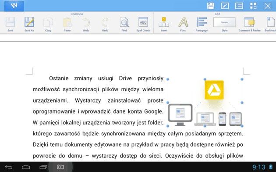Image resolution: width=276 pixels, height=172 pixels.
Task: Open the Insert options
Action: pyautogui.click(x=164, y=24)
